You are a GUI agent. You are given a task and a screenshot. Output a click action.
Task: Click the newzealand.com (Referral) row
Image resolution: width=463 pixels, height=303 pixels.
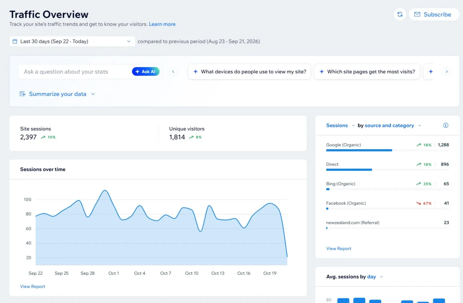(x=387, y=225)
